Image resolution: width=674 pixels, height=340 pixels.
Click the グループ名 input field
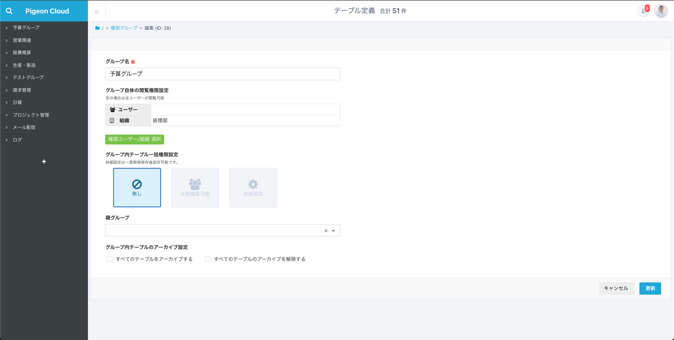click(x=222, y=74)
